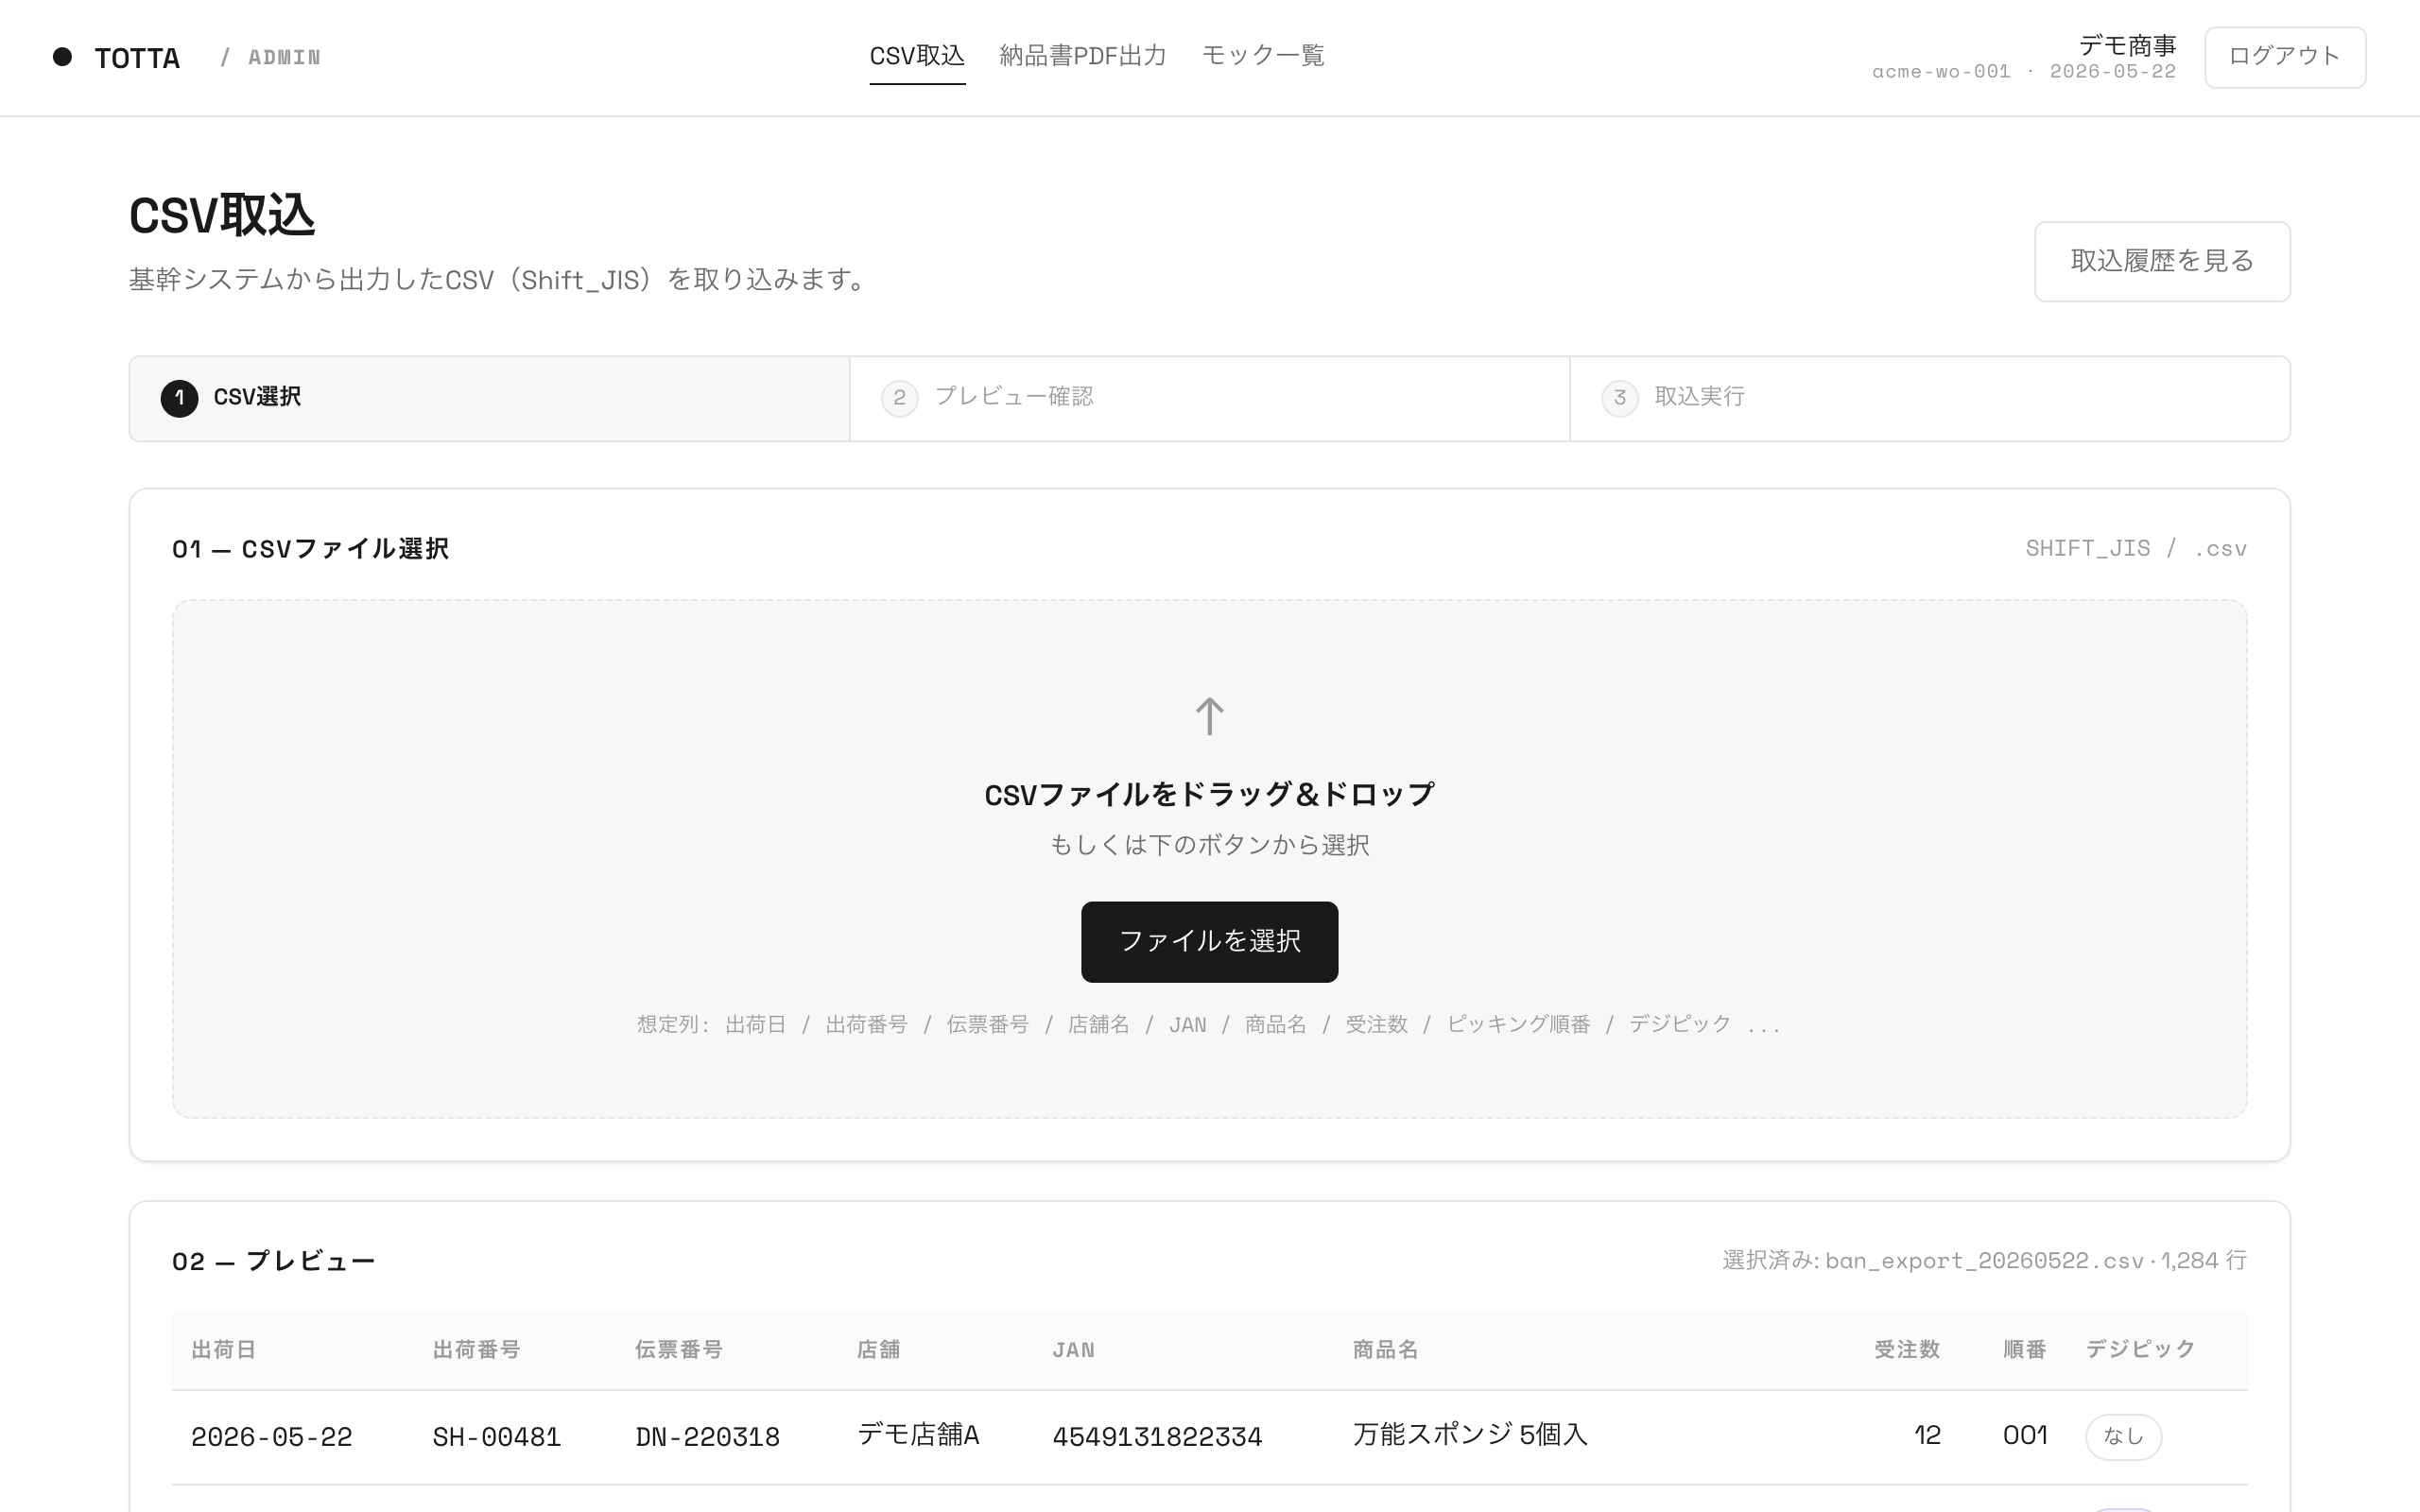Click the 出荷日 column header
Image resolution: width=2420 pixels, height=1512 pixels.
(x=224, y=1350)
